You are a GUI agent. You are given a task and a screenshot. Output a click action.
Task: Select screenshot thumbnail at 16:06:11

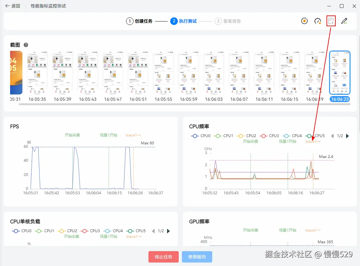pos(264,73)
